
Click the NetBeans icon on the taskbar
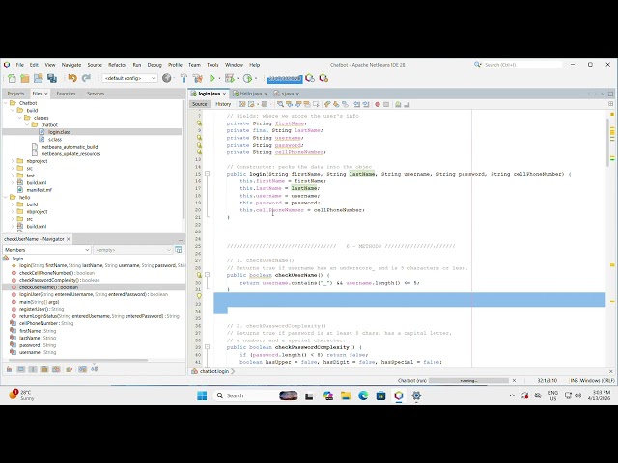[399, 395]
